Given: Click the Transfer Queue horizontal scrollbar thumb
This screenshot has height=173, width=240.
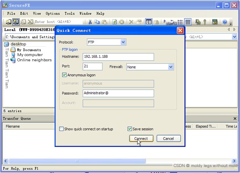Looking at the screenshot, I should [77, 161].
